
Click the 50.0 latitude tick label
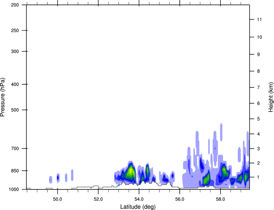58,199
